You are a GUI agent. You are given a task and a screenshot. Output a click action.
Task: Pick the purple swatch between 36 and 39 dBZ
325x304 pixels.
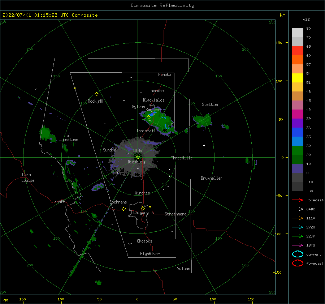298,123
